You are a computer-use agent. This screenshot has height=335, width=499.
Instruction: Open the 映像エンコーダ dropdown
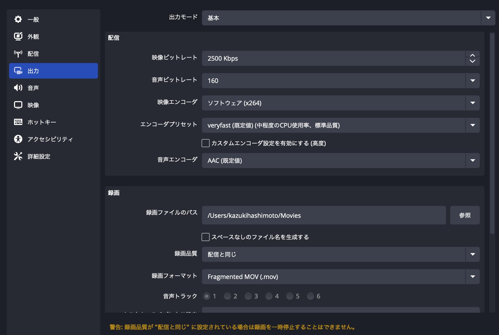point(341,103)
